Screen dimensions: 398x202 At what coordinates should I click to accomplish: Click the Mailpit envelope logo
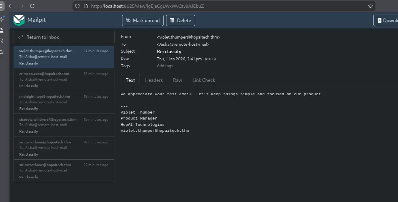coord(19,20)
